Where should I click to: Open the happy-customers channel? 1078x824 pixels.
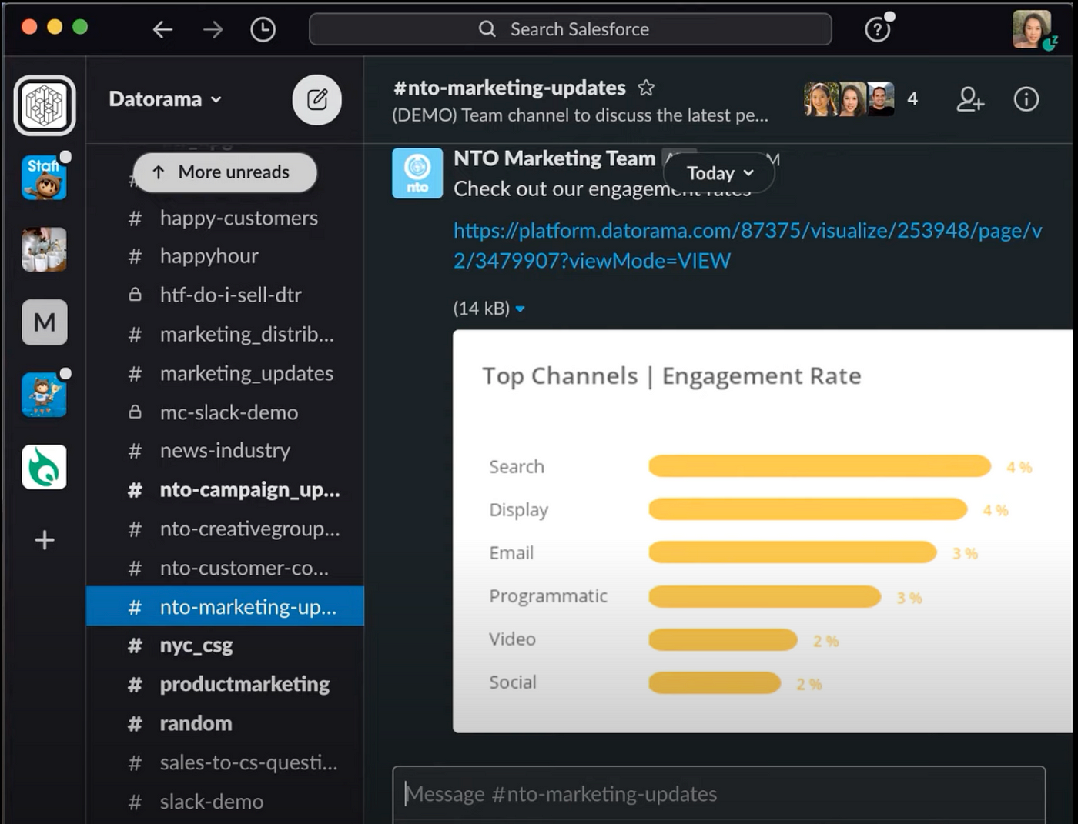[225, 218]
